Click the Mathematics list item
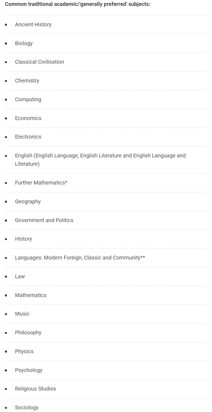This screenshot has height=412, width=212. coord(31,295)
